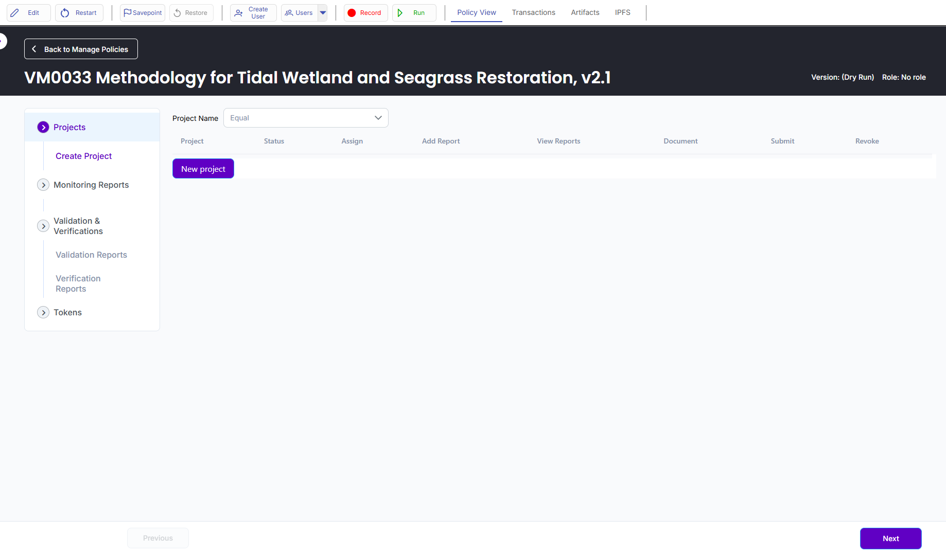
Task: Click the Create User person icon
Action: point(238,13)
